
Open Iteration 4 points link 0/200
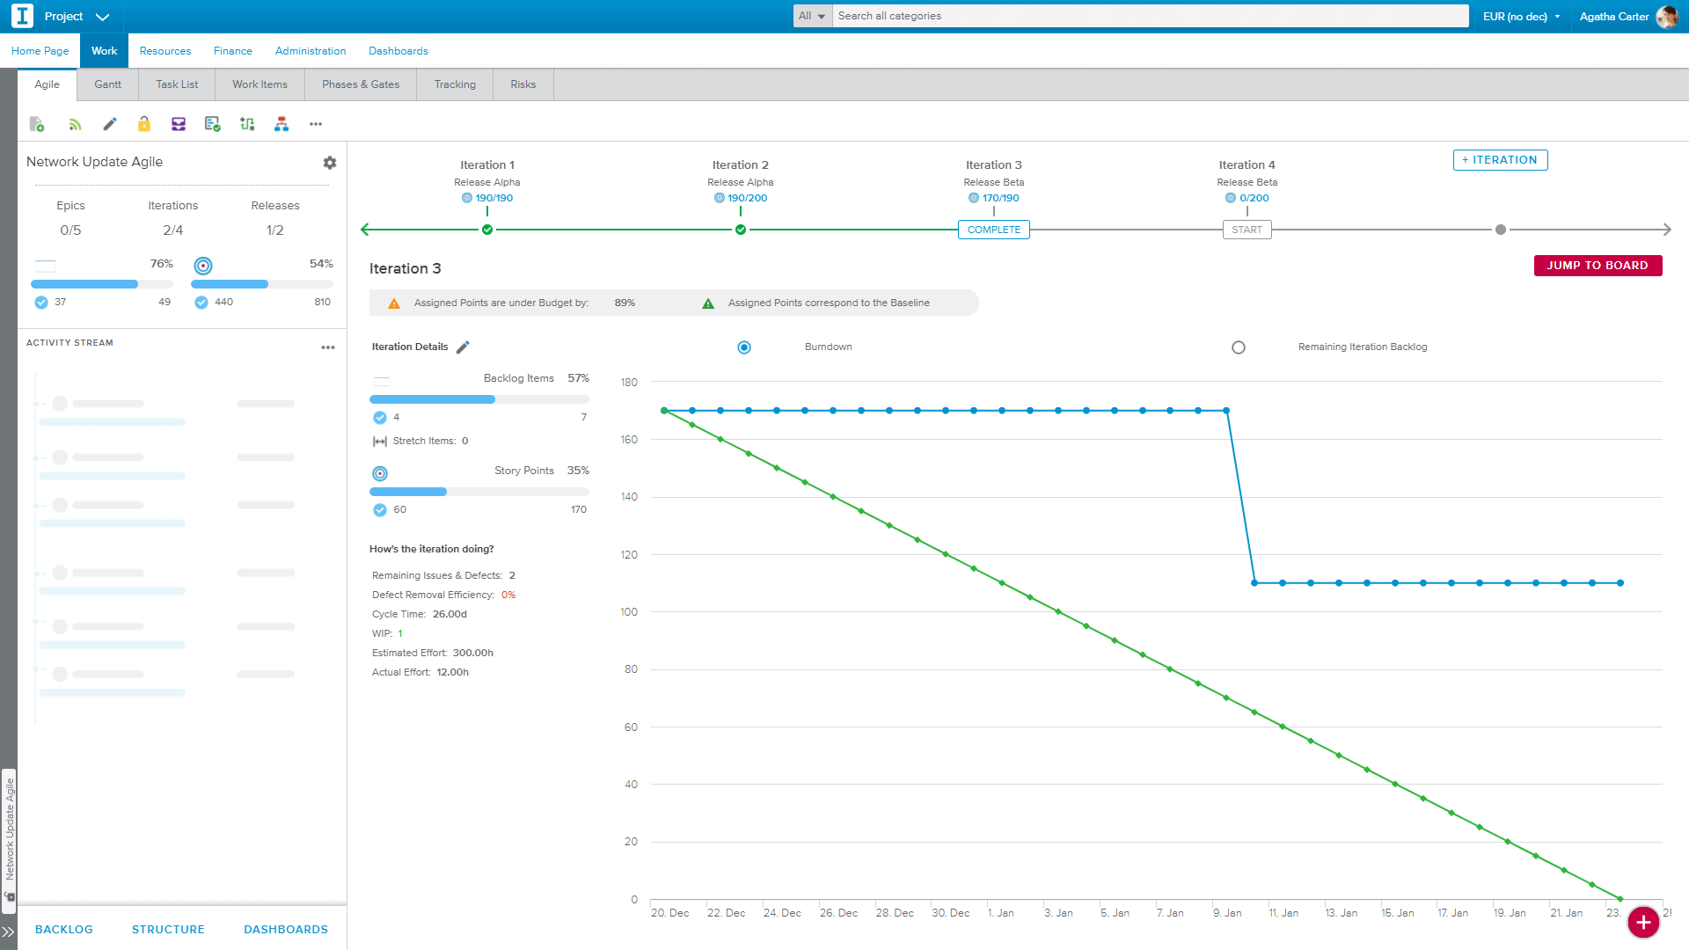[1254, 199]
